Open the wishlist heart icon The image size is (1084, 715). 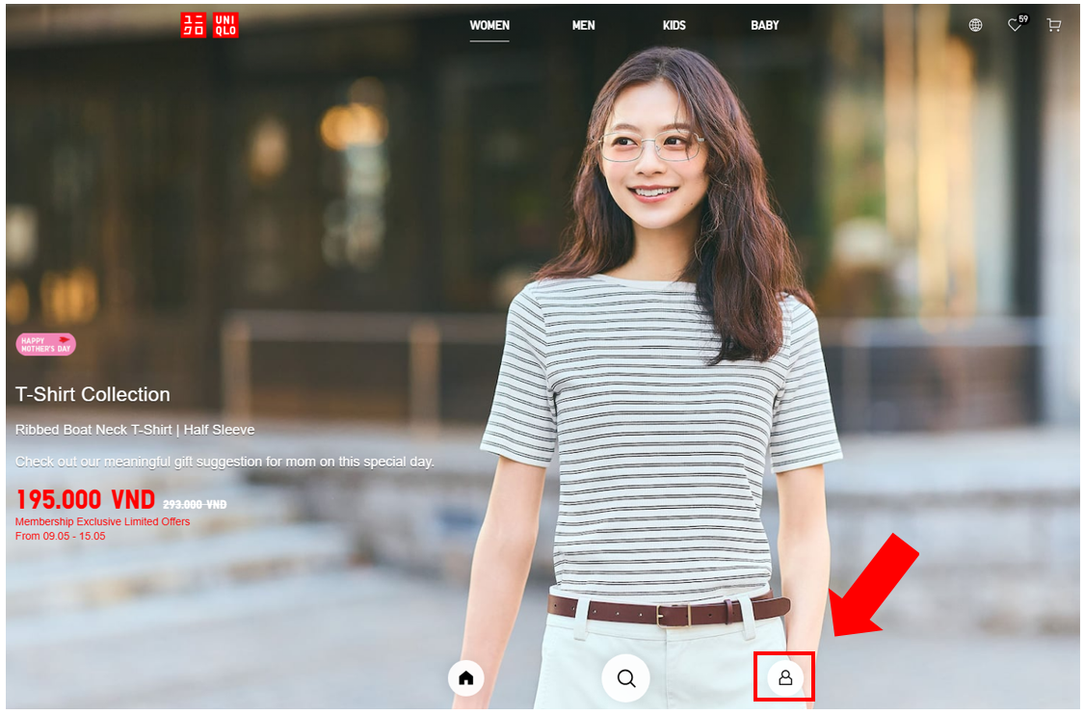coord(1015,26)
